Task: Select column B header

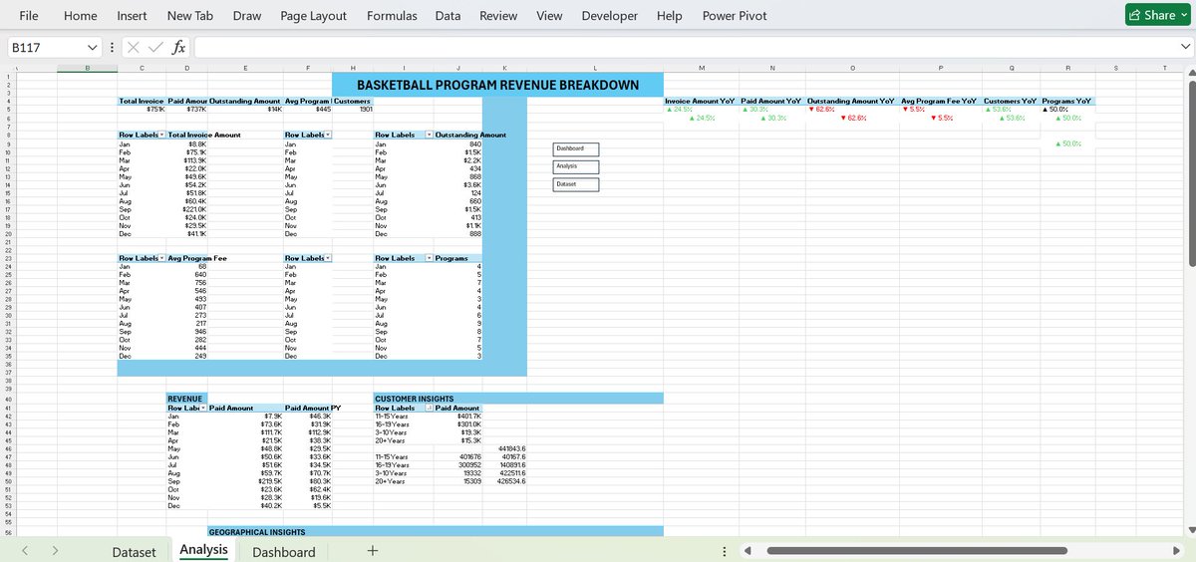Action: pyautogui.click(x=88, y=68)
